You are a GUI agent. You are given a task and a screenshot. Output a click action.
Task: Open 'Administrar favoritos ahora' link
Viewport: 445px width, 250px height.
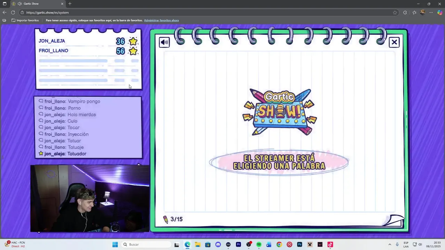(161, 20)
